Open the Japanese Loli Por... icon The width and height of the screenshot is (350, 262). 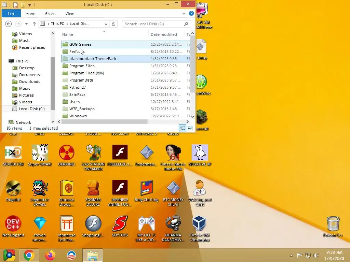[67, 223]
